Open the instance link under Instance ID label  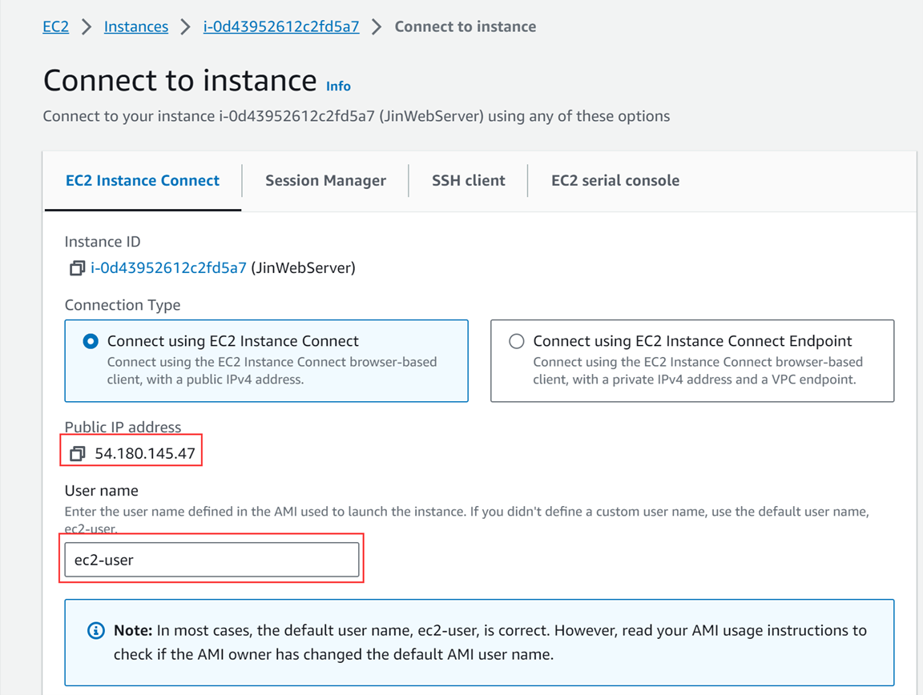point(168,268)
